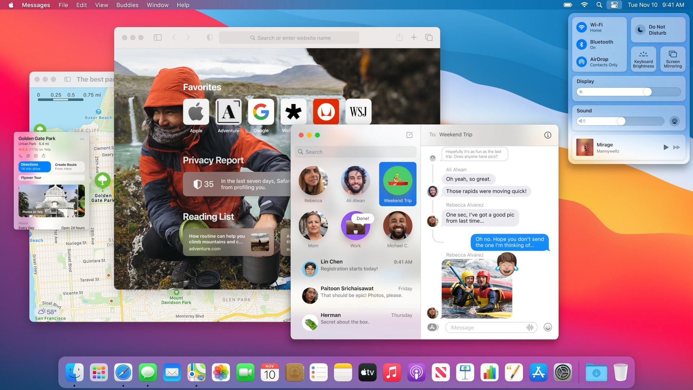Toggle the sidebar in the Maps window

click(x=67, y=79)
